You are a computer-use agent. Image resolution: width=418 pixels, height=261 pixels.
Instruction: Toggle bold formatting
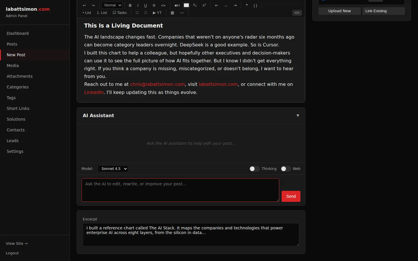tap(130, 5)
